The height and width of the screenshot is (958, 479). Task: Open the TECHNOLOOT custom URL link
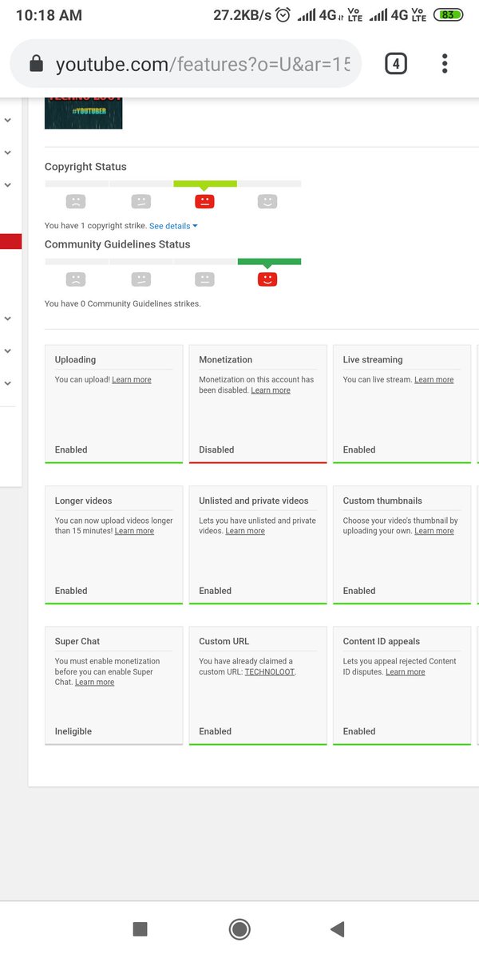tap(270, 672)
